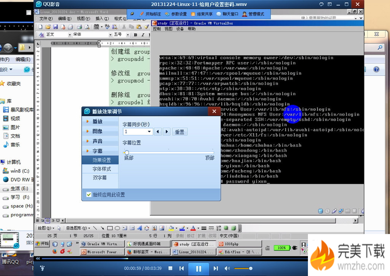
Task: Select the Oval drawing tool in Word
Action: point(117,228)
